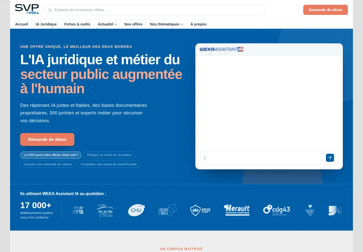Click the Meurthe et Moselle logo
This screenshot has width=363, height=252.
(x=167, y=210)
